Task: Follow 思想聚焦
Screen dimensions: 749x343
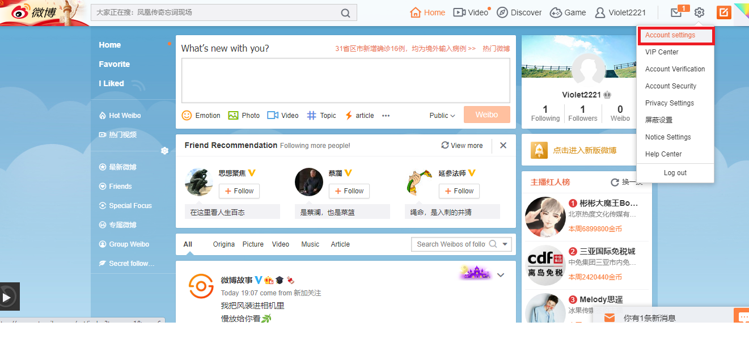Action: click(239, 191)
